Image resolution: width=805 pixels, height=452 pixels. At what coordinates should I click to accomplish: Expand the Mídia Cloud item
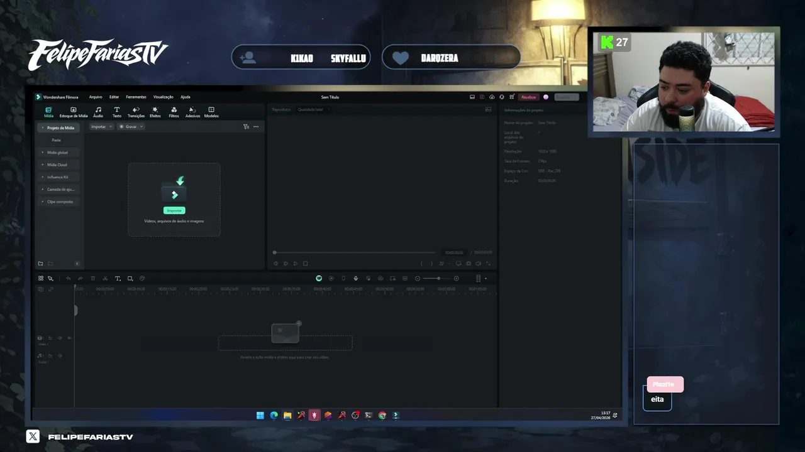pyautogui.click(x=43, y=164)
